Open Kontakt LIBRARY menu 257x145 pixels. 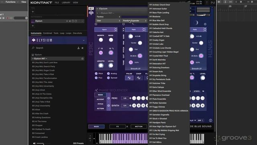[66, 3]
